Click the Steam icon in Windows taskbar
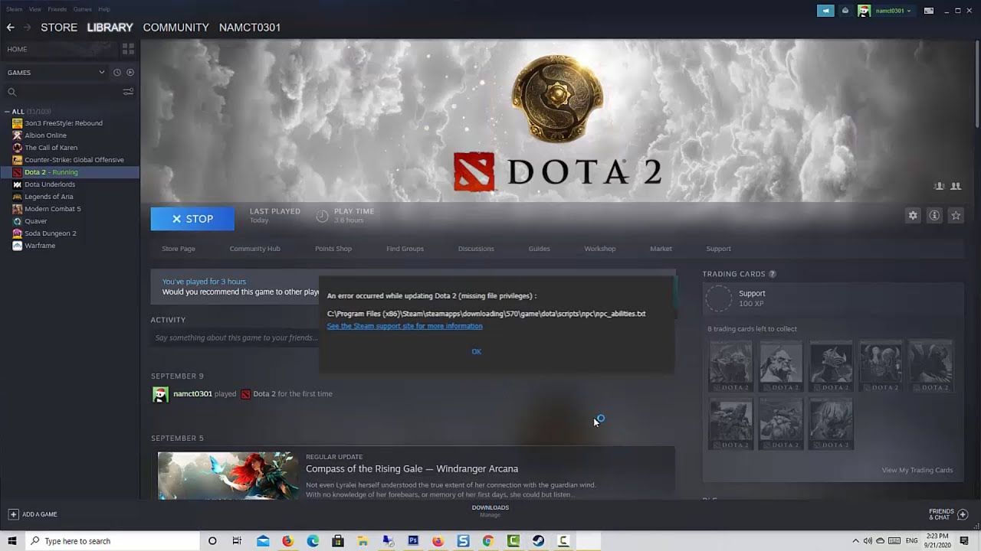This screenshot has height=551, width=981. point(539,541)
